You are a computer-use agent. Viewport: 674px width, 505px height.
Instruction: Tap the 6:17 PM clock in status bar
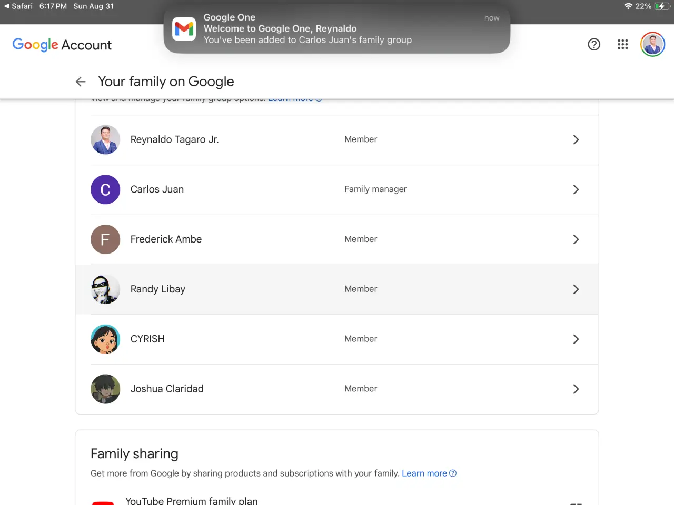click(x=53, y=6)
